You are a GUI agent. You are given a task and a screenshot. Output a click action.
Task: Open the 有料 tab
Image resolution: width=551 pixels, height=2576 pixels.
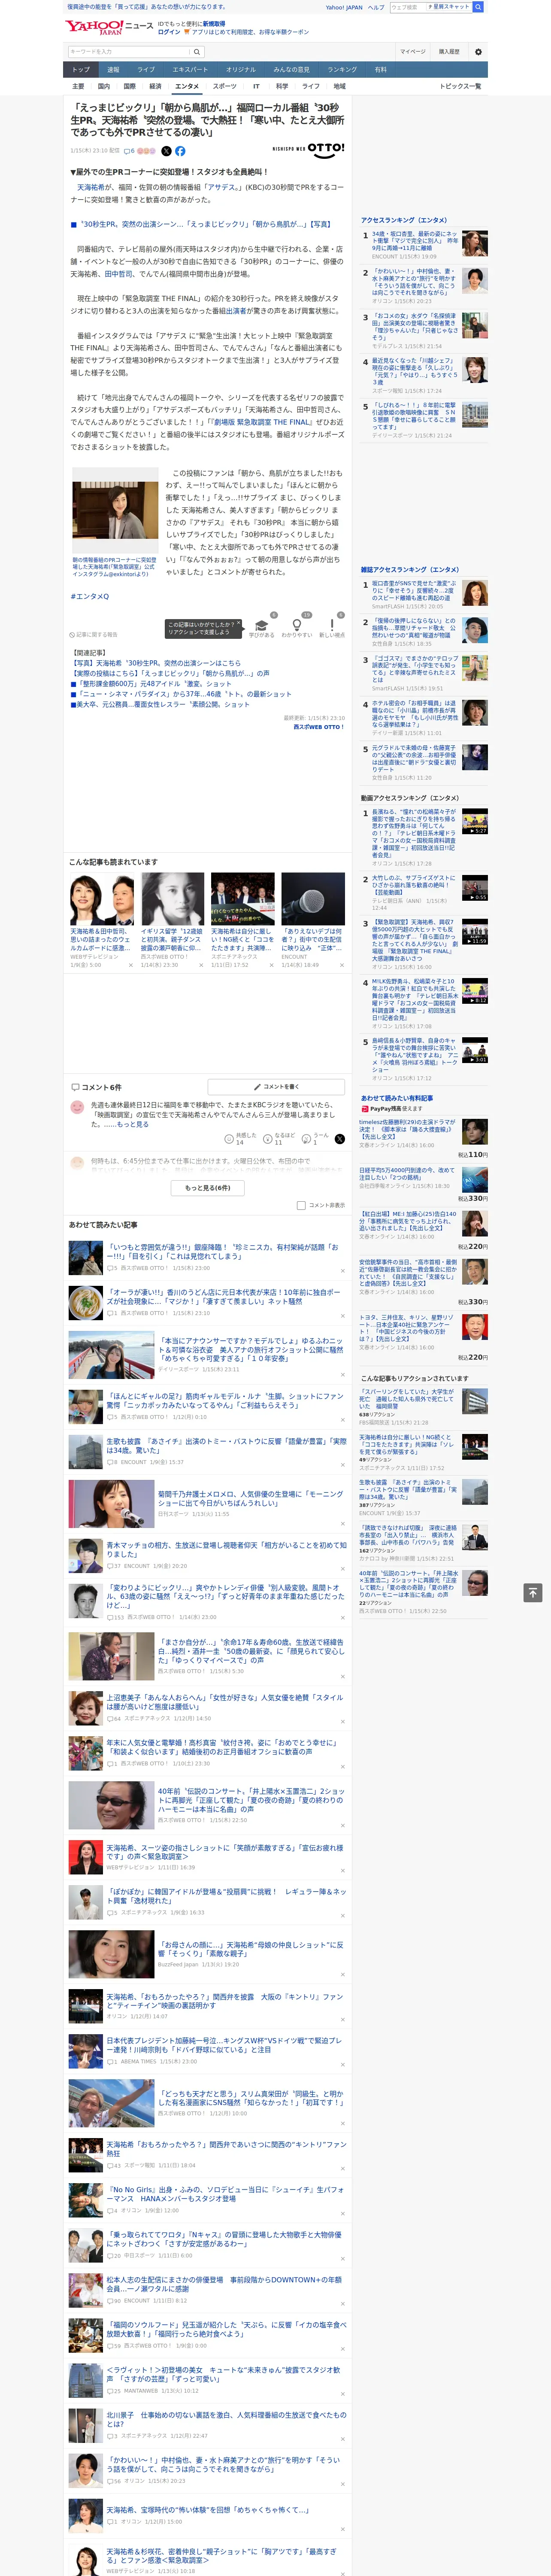click(x=380, y=70)
